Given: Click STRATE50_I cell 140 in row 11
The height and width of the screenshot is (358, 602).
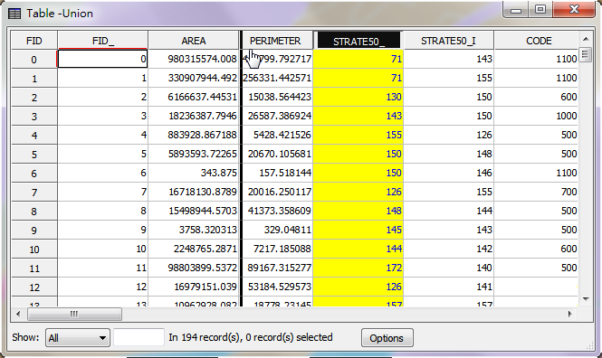Looking at the screenshot, I should pos(448,268).
